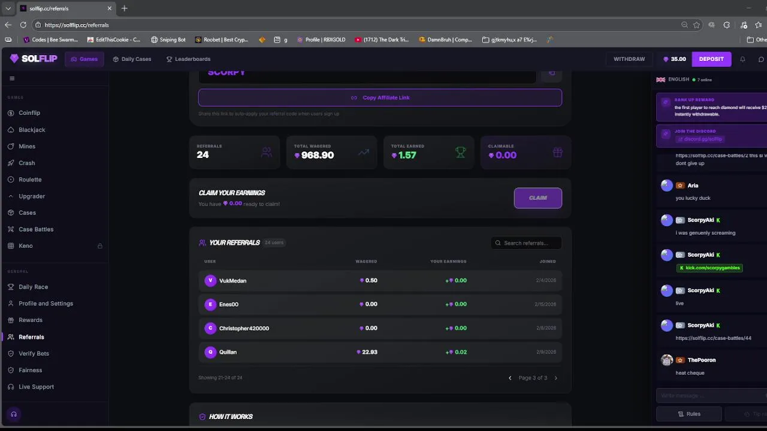Go to Roulette

tap(30, 180)
